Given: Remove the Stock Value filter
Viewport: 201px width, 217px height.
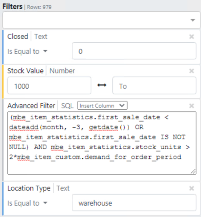Looking at the screenshot, I should point(192,71).
